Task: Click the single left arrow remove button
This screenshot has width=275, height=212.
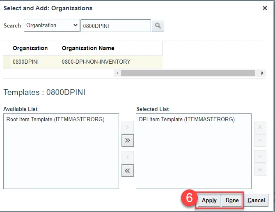Action: tap(127, 156)
